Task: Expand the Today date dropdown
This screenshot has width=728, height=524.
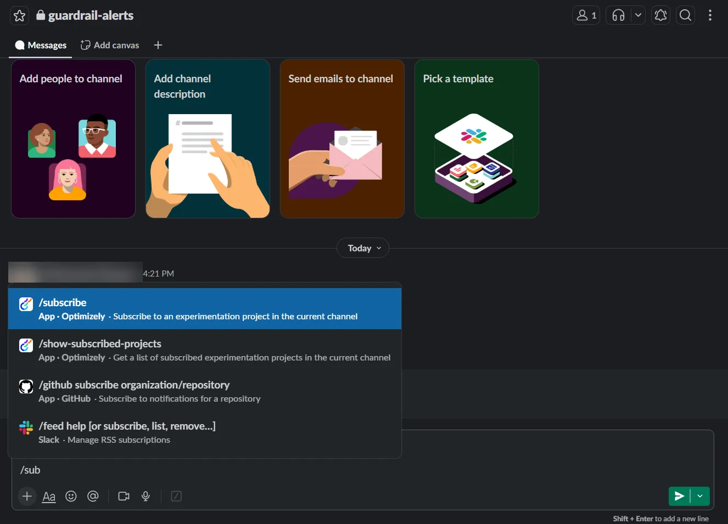Action: tap(363, 248)
